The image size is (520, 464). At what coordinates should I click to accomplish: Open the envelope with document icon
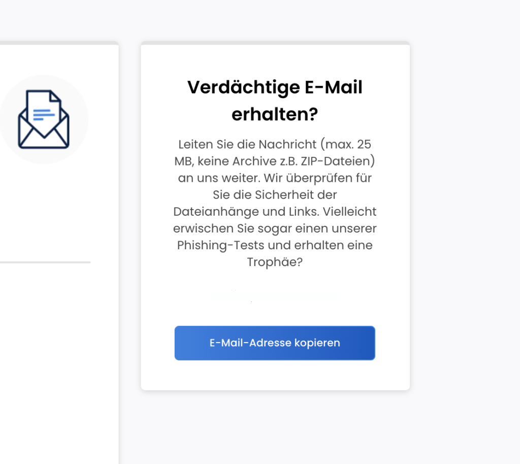tap(44, 119)
